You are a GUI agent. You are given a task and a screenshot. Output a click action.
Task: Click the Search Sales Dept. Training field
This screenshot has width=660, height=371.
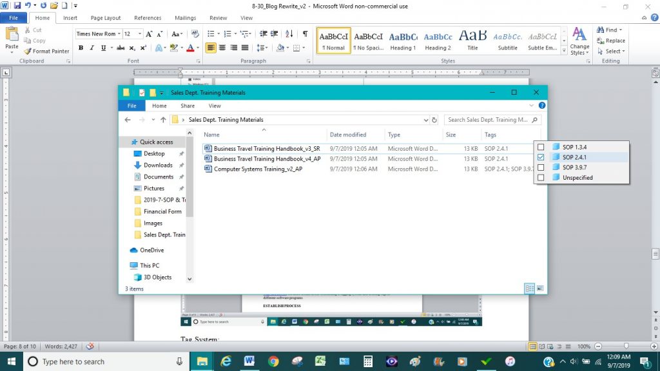pyautogui.click(x=489, y=120)
